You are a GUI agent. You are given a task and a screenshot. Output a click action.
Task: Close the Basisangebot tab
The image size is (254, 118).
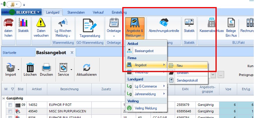[72, 53]
